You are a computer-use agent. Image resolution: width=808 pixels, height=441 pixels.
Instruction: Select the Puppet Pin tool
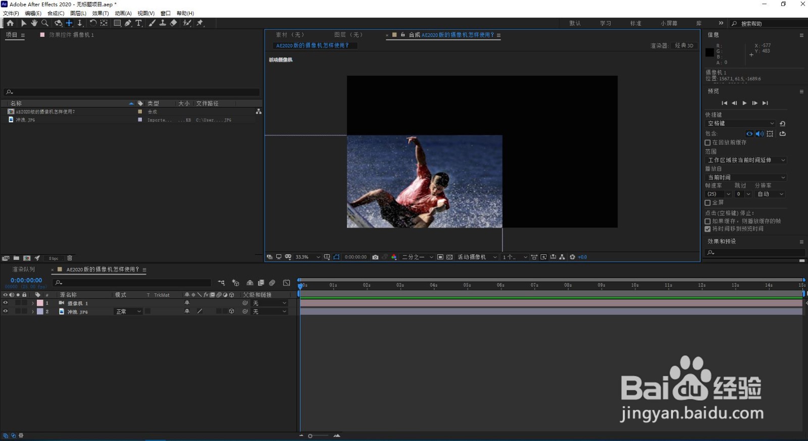coord(200,23)
